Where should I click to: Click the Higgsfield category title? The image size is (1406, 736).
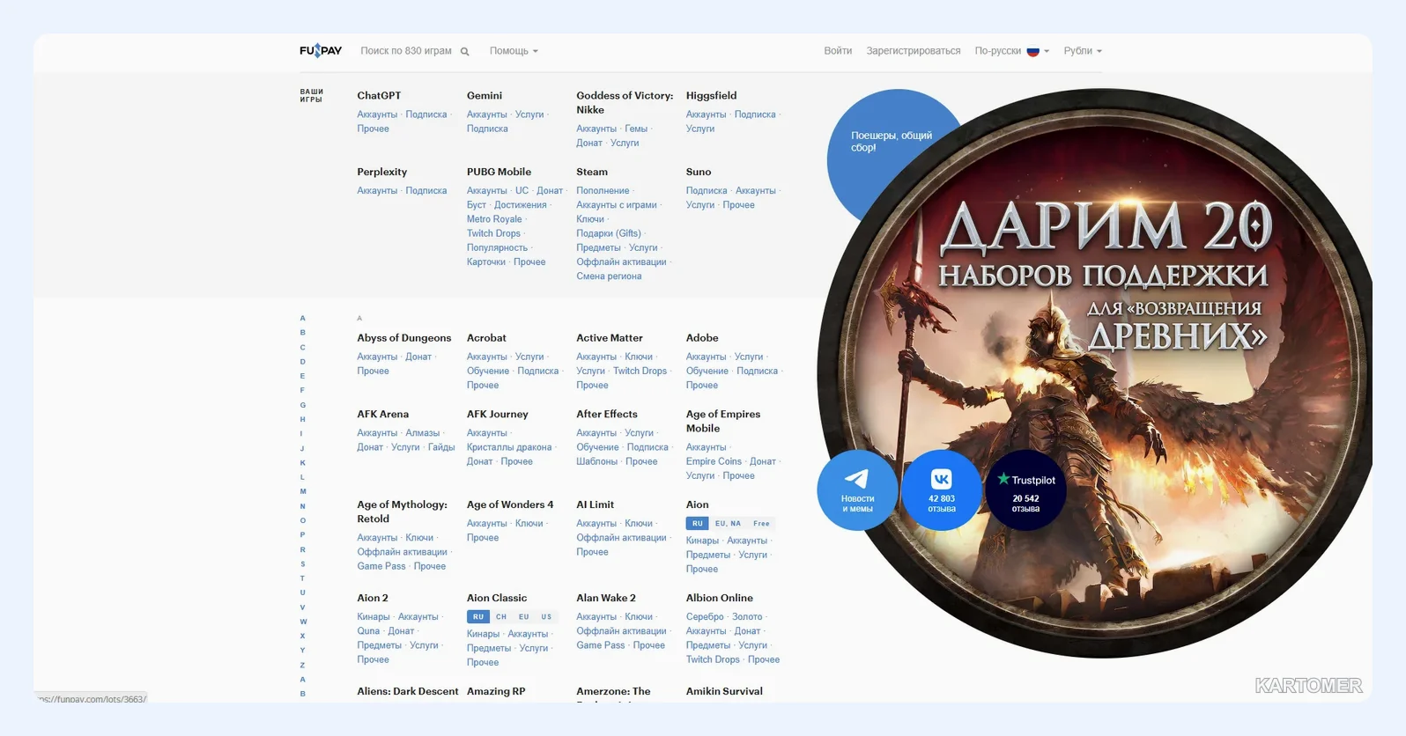pos(711,95)
